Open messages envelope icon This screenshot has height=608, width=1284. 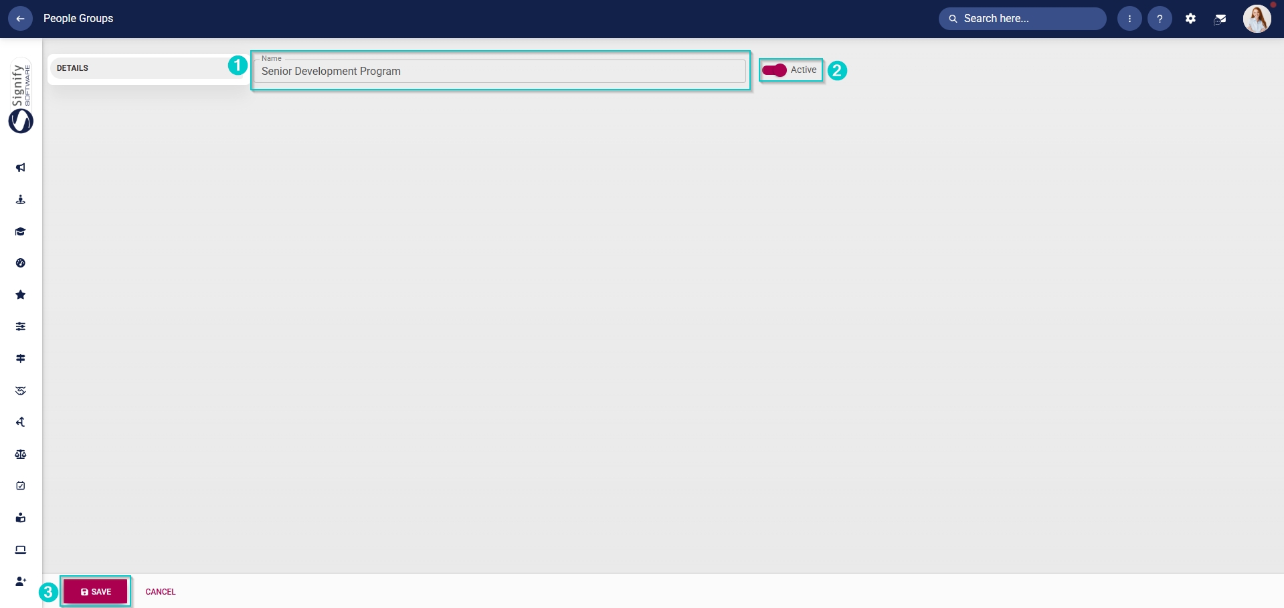(x=1220, y=19)
